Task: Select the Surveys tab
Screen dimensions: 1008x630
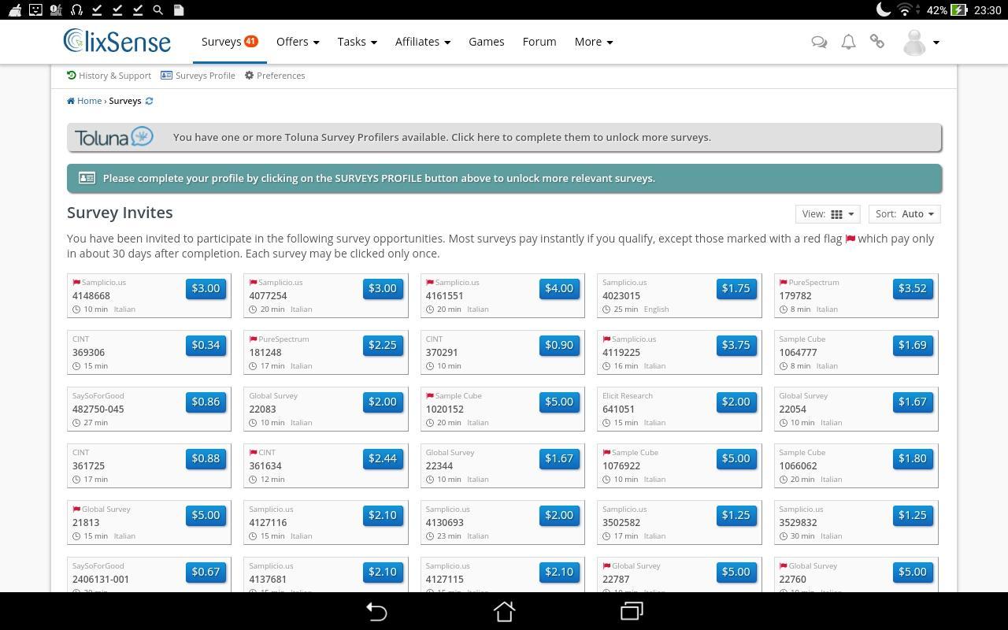Action: click(x=229, y=42)
